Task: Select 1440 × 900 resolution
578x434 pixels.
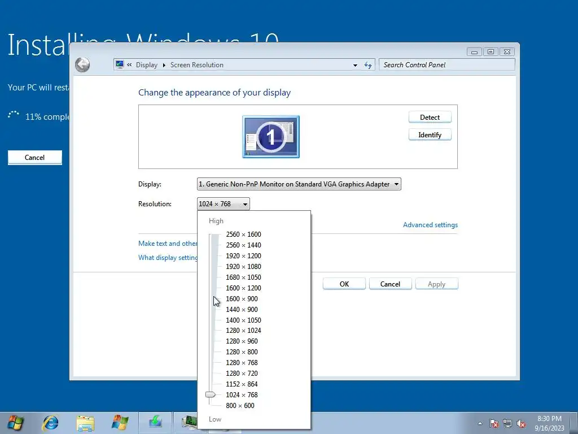Action: tap(242, 309)
